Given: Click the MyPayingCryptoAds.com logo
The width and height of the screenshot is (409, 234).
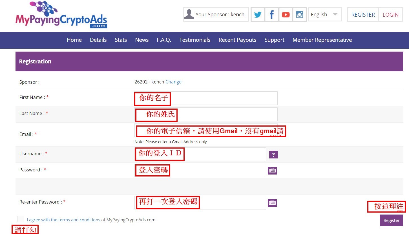Looking at the screenshot, I should [61, 15].
